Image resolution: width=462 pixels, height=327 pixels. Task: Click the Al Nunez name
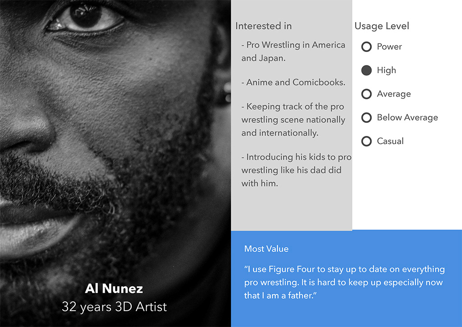click(114, 288)
